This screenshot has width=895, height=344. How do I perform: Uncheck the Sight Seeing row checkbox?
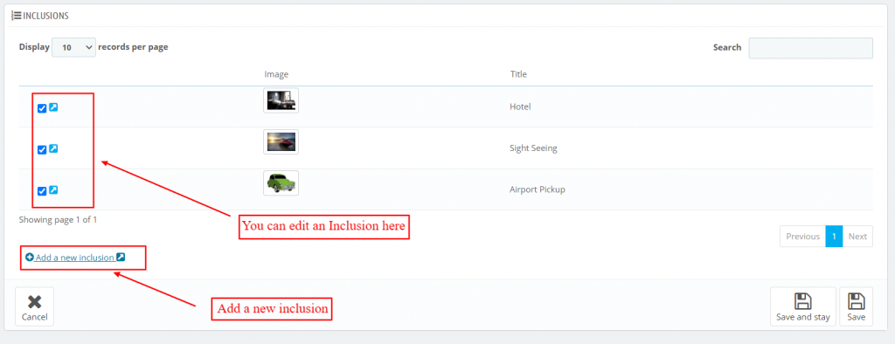[x=42, y=149]
